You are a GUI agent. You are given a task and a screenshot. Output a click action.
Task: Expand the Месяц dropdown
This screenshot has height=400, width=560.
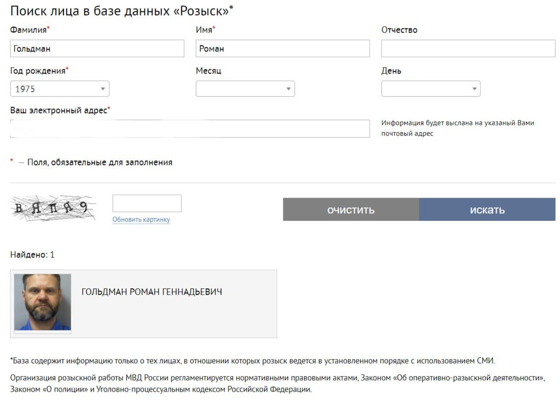(245, 89)
